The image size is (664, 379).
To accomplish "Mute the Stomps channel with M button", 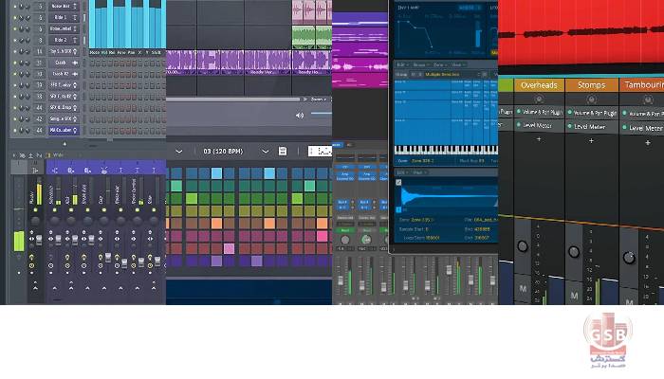I will [576, 288].
